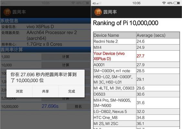Viewport: 182px width, 129px height.
Task: Click 计算 button for the 10,000 digits row
Action: [66, 65]
